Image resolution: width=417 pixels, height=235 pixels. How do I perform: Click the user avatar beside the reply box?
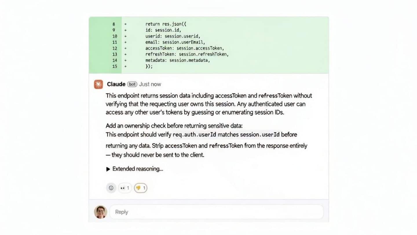(x=100, y=212)
